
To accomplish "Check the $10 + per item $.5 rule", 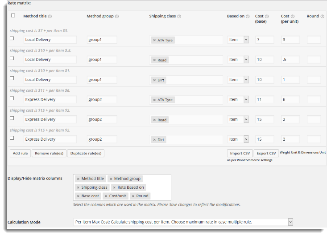I will 12,58.
